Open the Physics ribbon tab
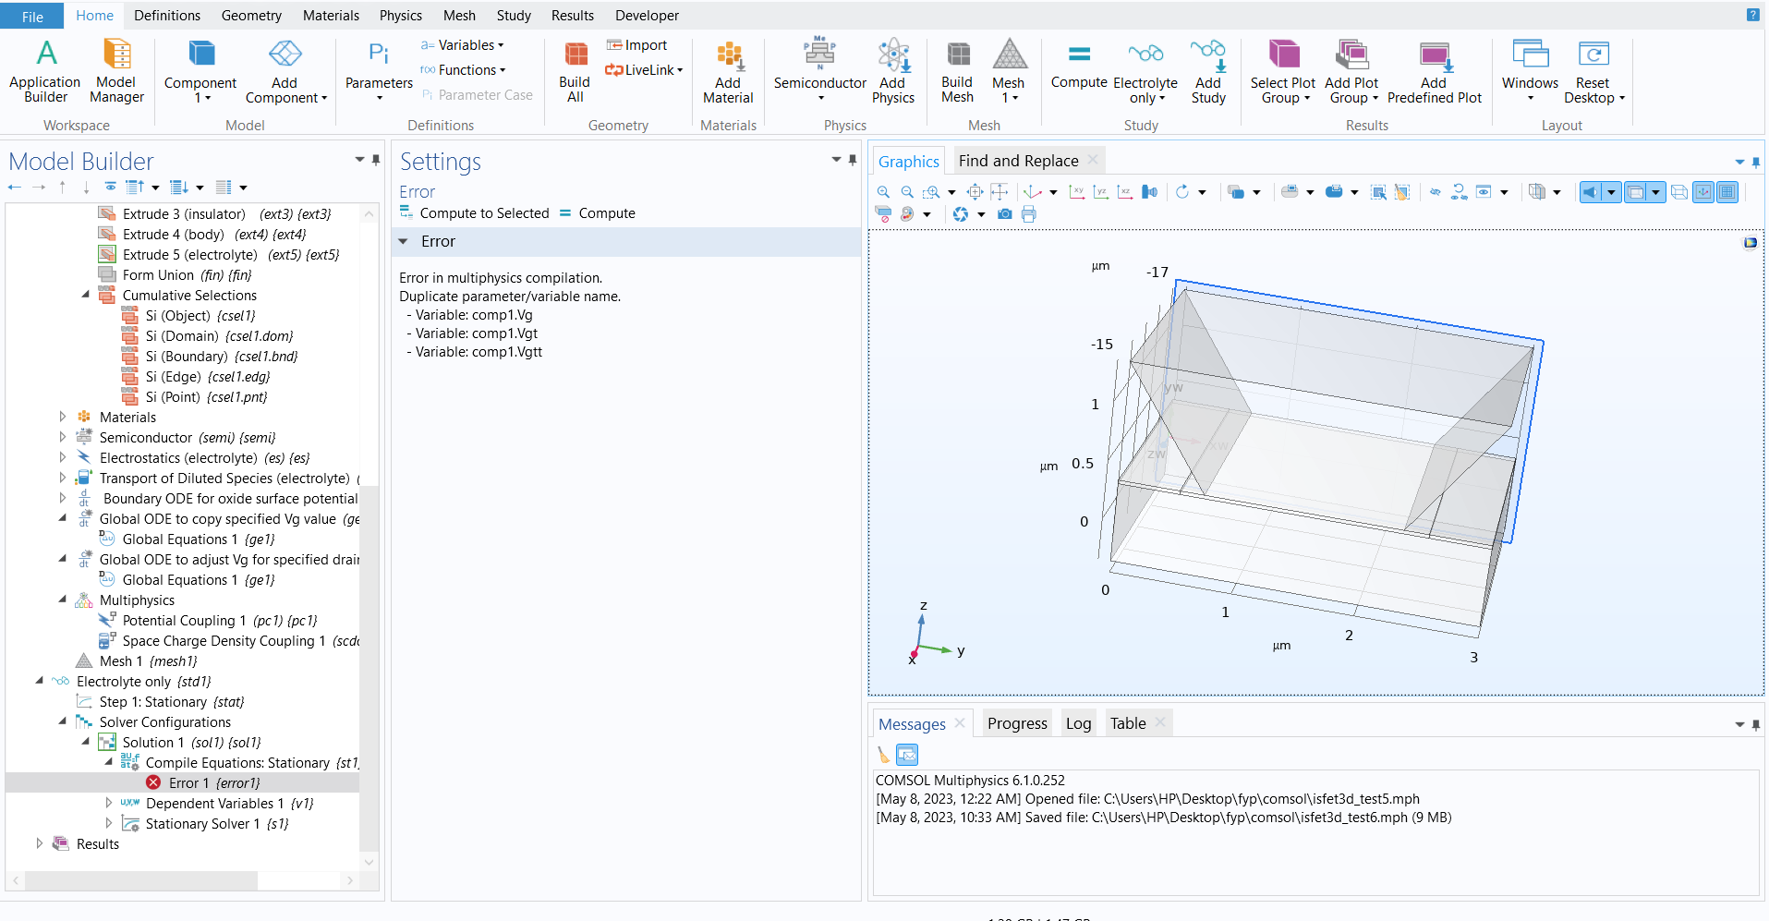This screenshot has height=921, width=1769. click(x=400, y=16)
